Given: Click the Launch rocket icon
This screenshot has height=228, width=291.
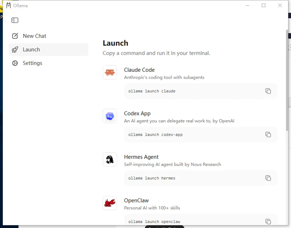Looking at the screenshot, I should 15,50.
